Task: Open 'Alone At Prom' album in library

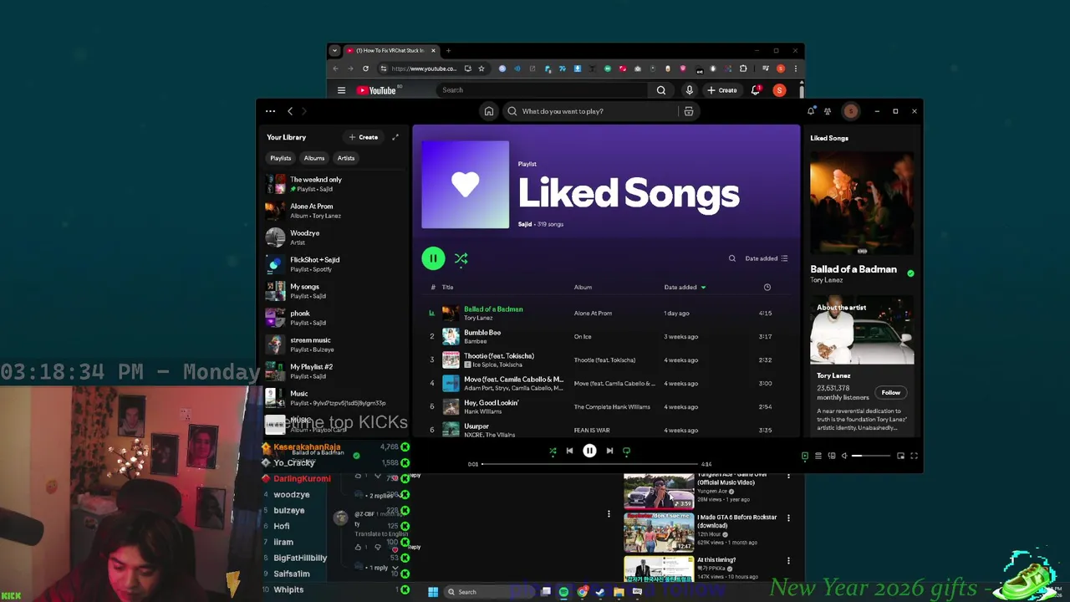Action: pos(334,211)
